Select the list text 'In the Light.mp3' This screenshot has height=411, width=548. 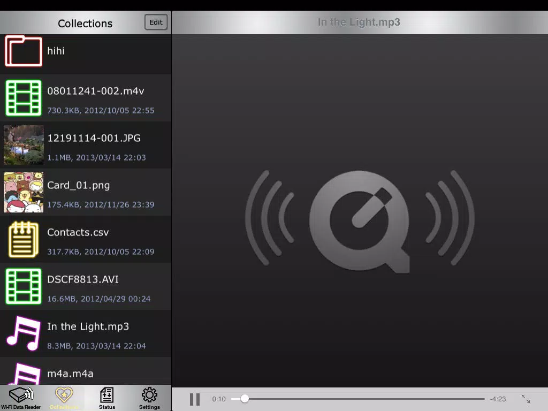click(x=88, y=326)
